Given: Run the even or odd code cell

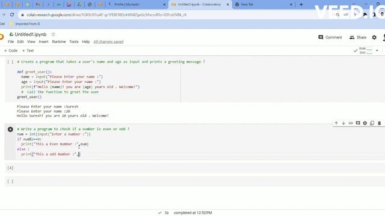Looking at the screenshot, I should click(10, 130).
